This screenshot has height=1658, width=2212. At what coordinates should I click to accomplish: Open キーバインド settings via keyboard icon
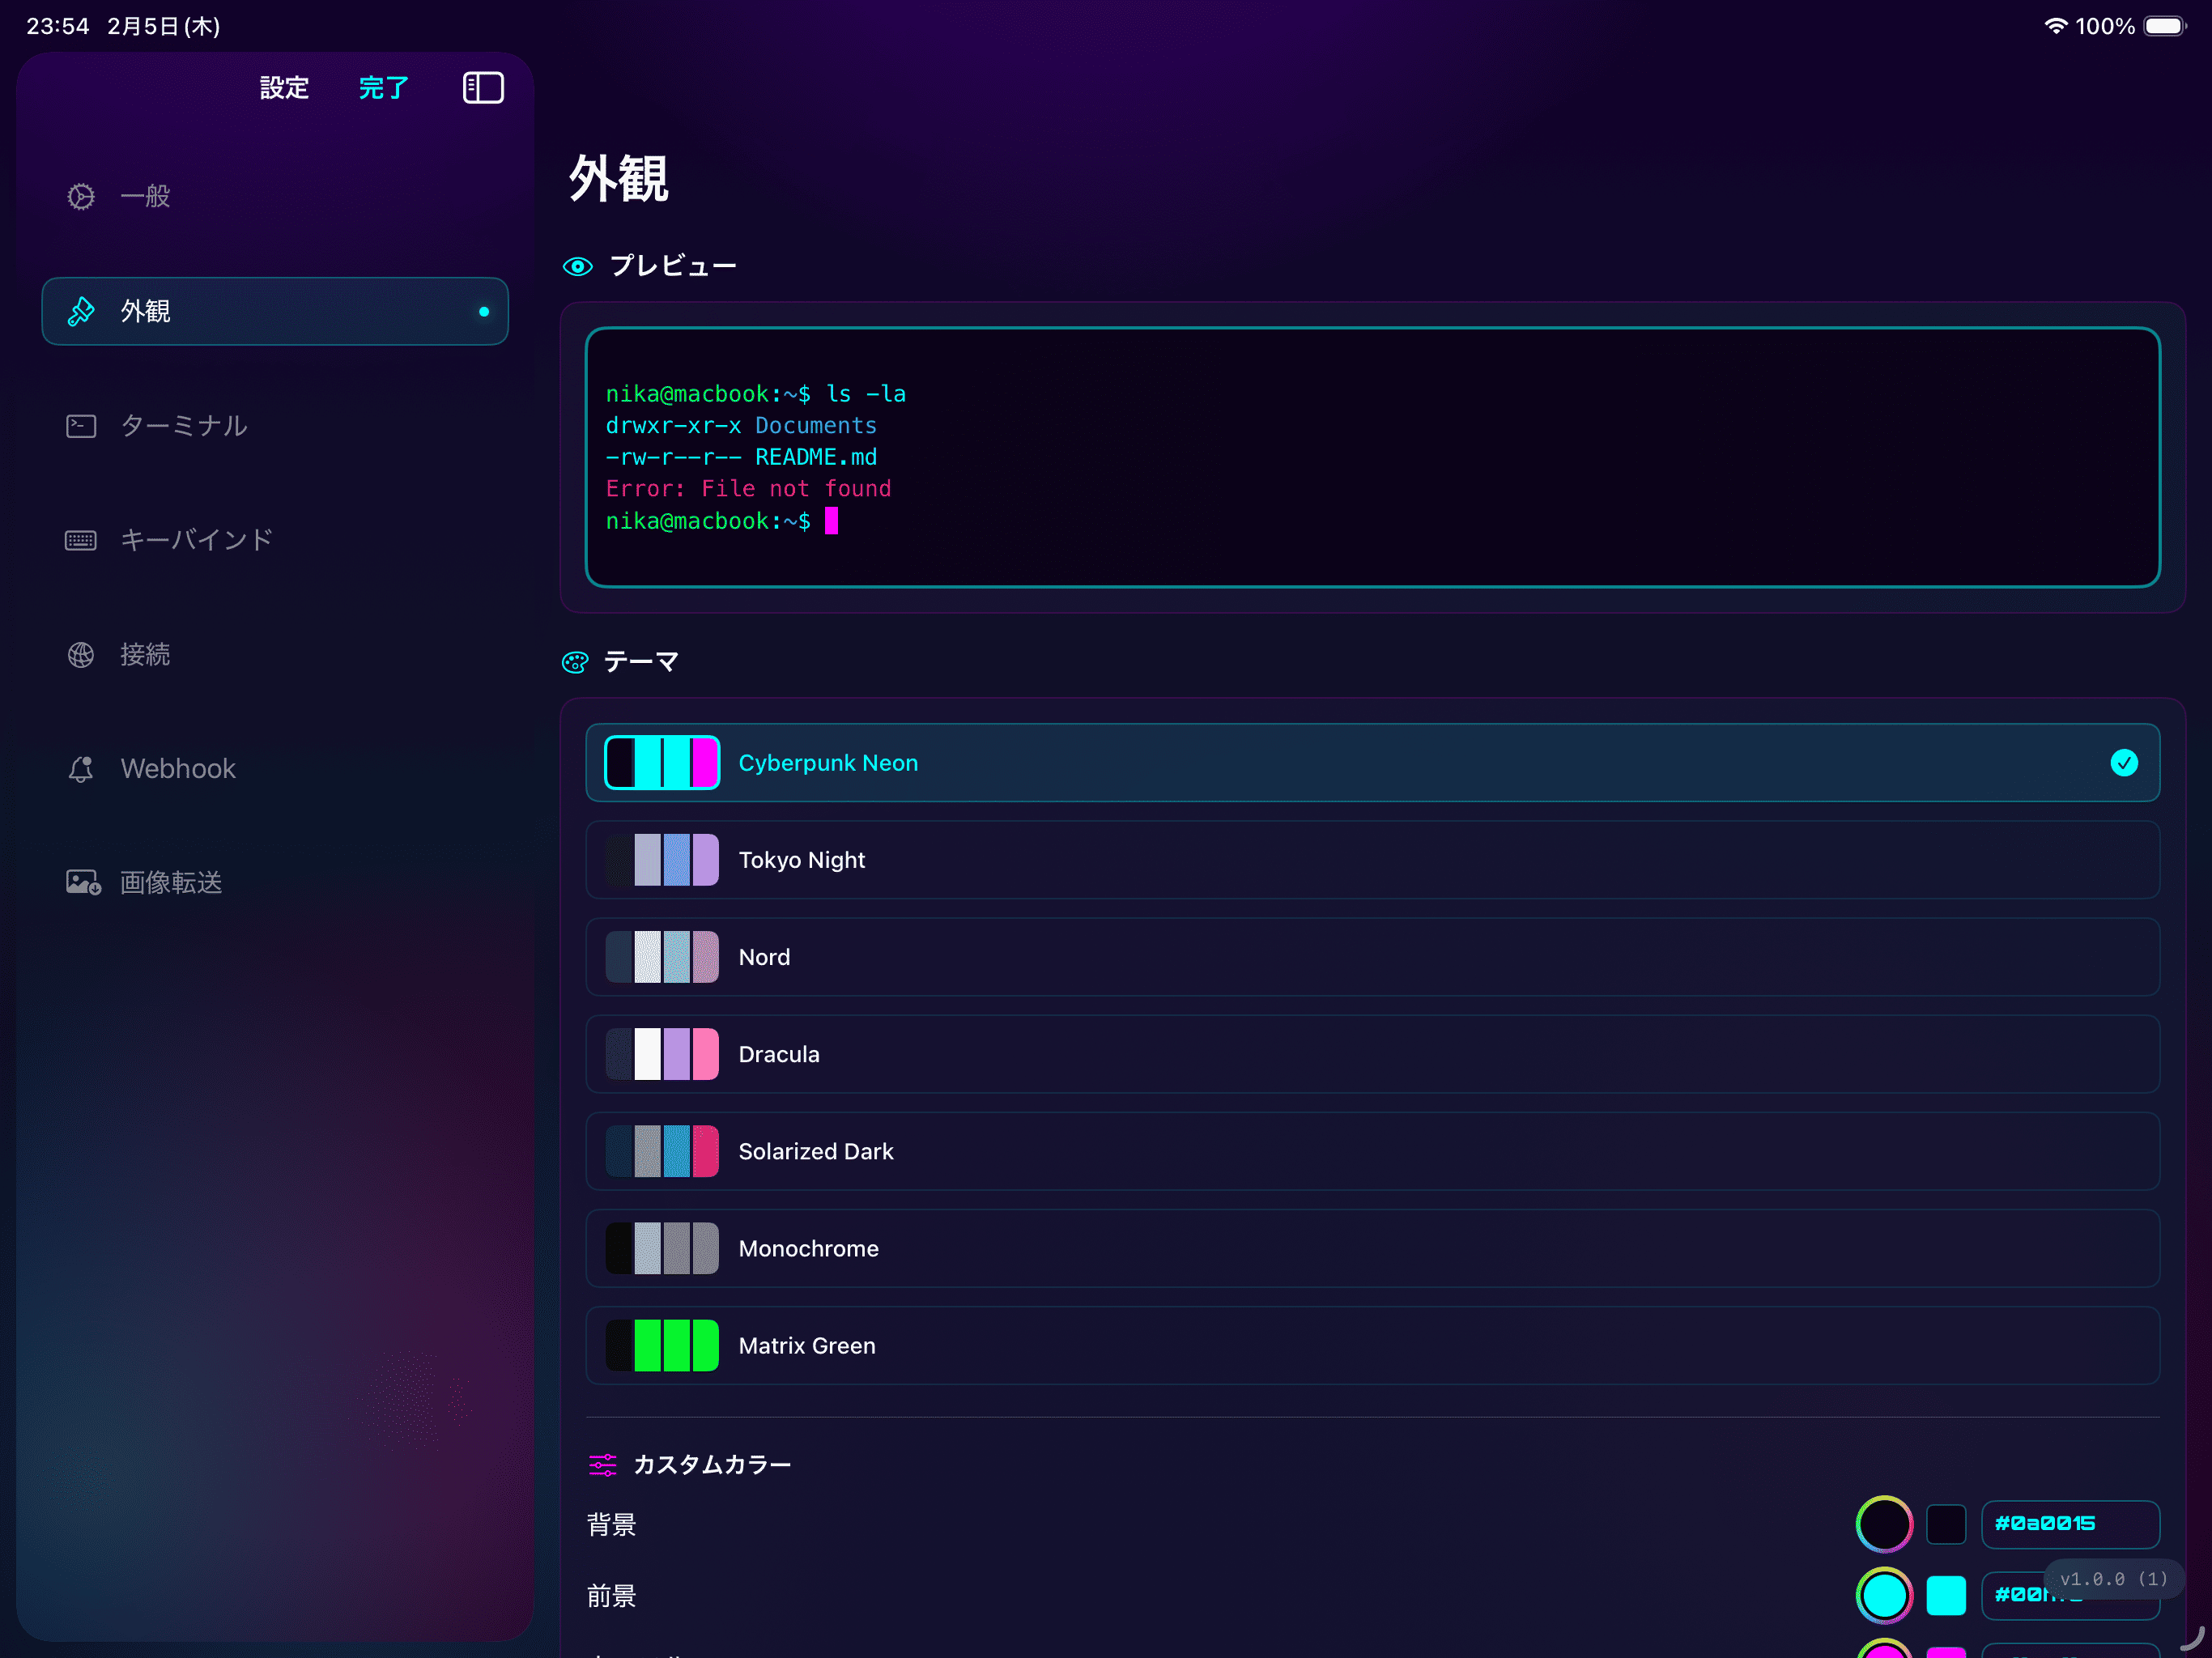pos(81,539)
